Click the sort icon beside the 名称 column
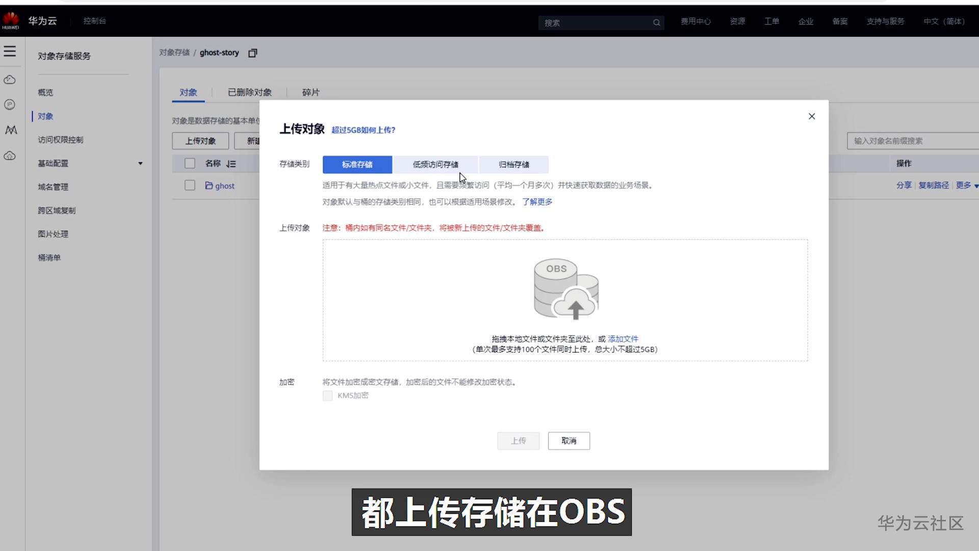Image resolution: width=979 pixels, height=551 pixels. 231,163
